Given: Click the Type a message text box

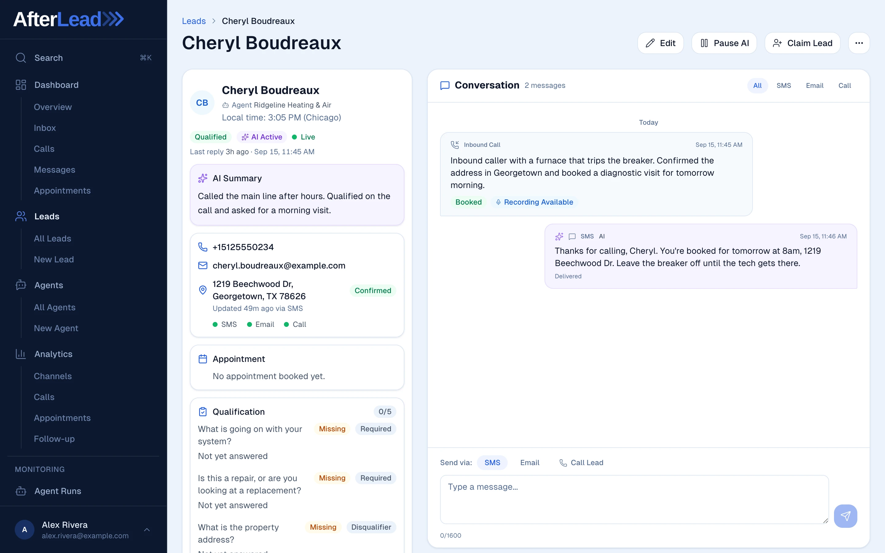Looking at the screenshot, I should click(634, 499).
